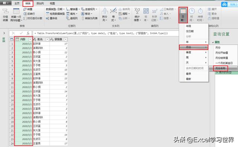Image resolution: width=238 pixels, height=147 pixels.
Task: Open 标准 (Standard) number operations
Action: coord(146,15)
